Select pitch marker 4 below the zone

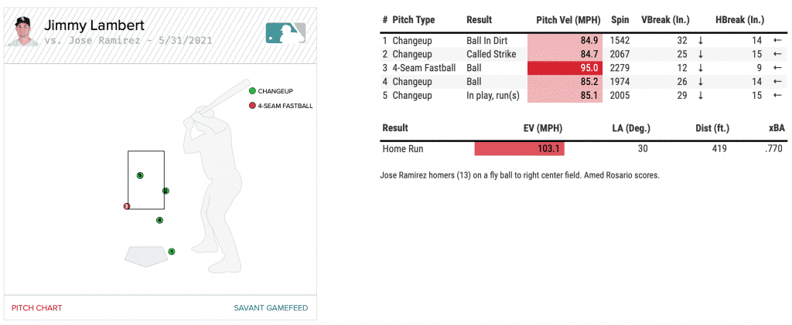click(159, 220)
